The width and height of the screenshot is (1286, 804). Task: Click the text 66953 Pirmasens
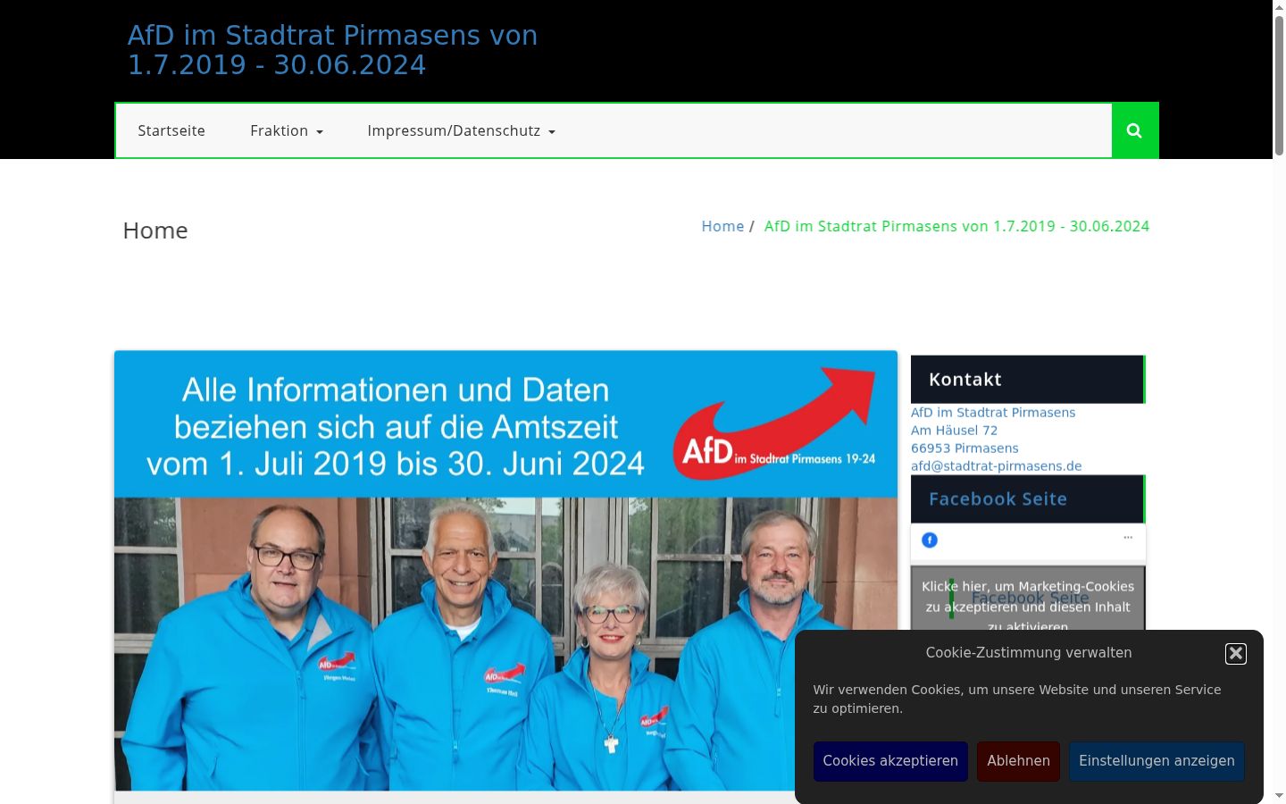click(964, 448)
